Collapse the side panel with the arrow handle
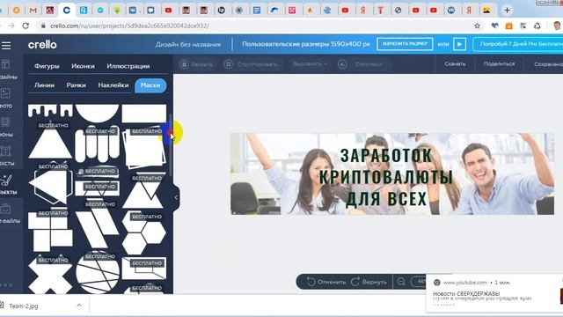563x317 pixels. tap(176, 197)
